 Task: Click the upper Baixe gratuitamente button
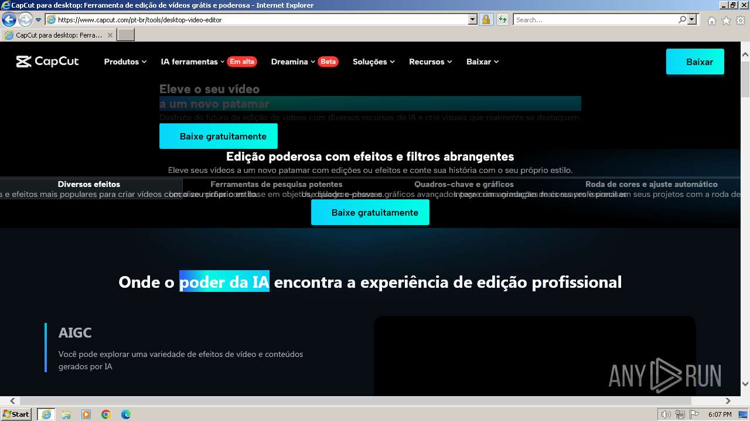219,136
